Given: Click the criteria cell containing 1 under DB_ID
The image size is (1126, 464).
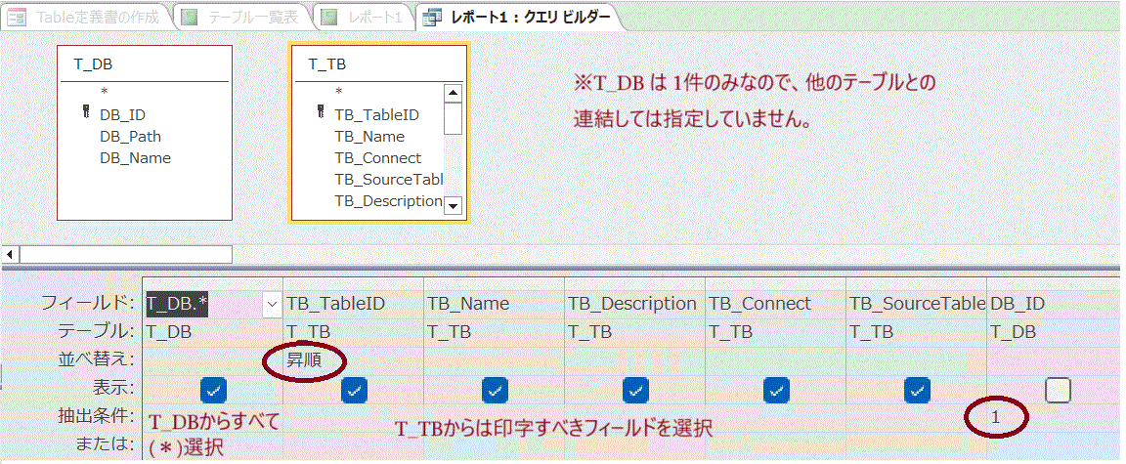Looking at the screenshot, I should [995, 417].
